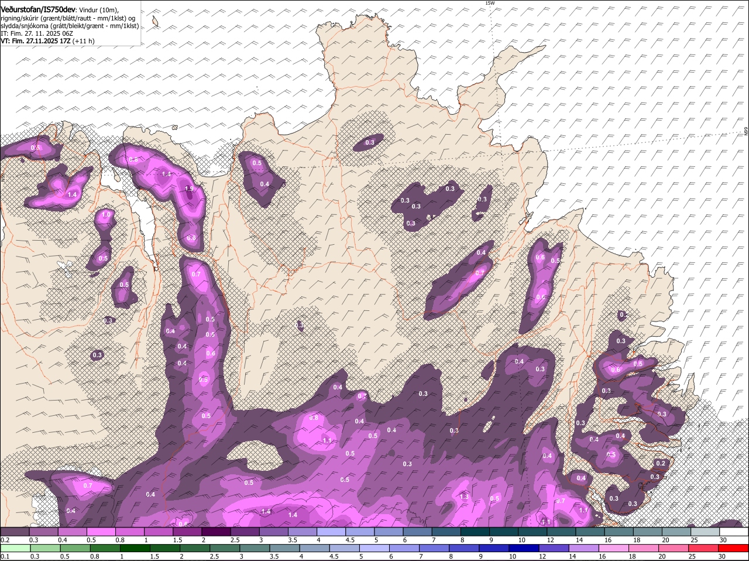Select lower legend swatch between 0.1 and 0.3
Viewport: 749px width, 561px height.
click(x=15, y=548)
